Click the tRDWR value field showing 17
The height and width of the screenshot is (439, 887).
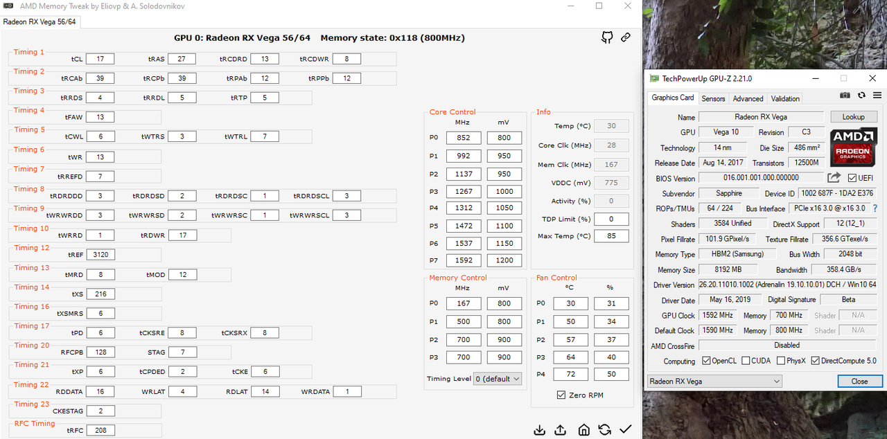[x=182, y=235]
